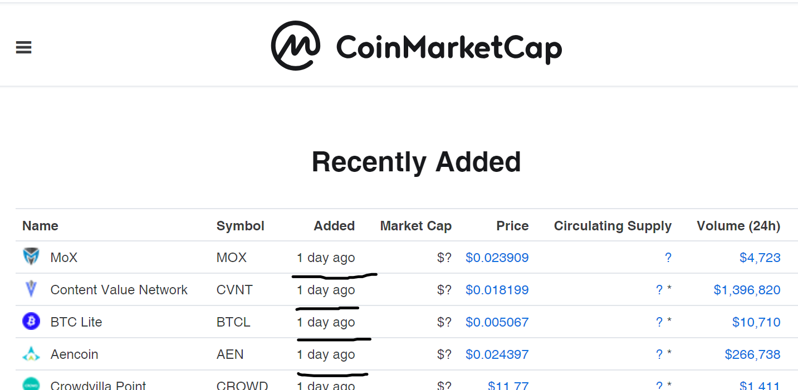The image size is (798, 390).
Task: Click the CoinMarketCap wordmark text
Action: click(x=449, y=48)
